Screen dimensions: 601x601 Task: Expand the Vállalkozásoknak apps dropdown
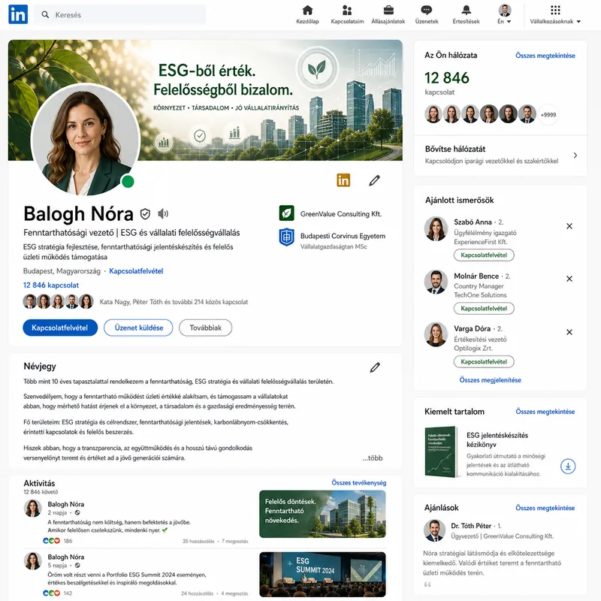(x=555, y=14)
